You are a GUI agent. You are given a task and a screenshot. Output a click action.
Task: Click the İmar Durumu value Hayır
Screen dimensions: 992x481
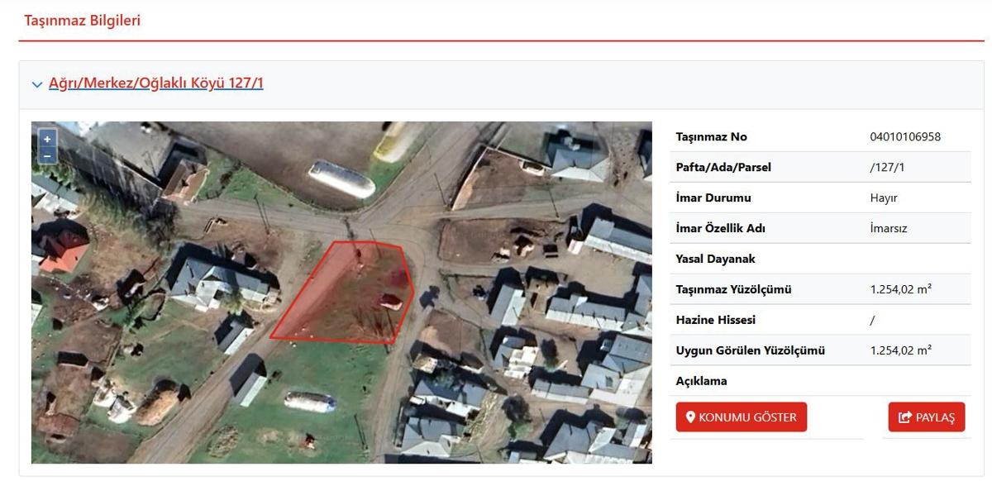click(884, 198)
